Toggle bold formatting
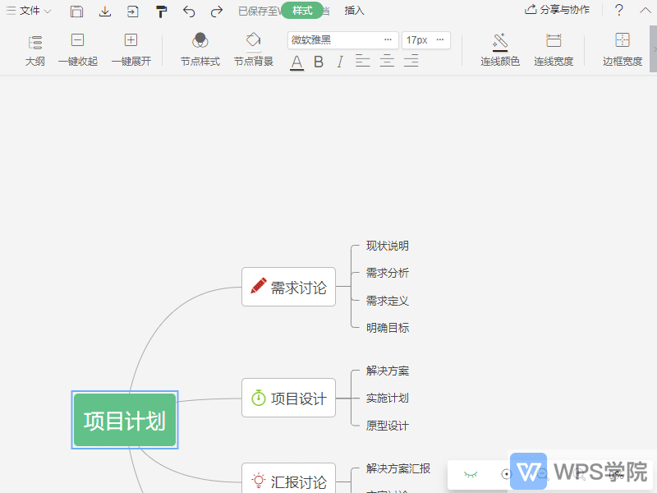The width and height of the screenshot is (657, 493). (x=319, y=62)
